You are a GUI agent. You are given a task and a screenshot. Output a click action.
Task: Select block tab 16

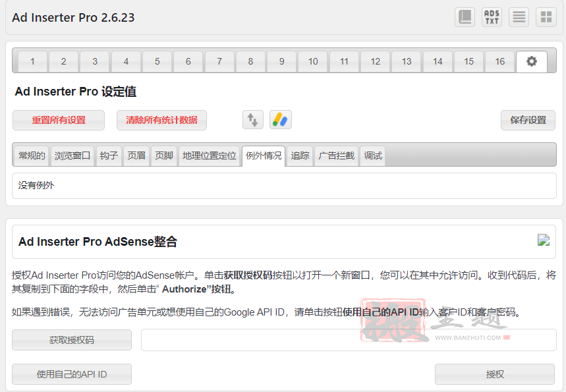(500, 62)
